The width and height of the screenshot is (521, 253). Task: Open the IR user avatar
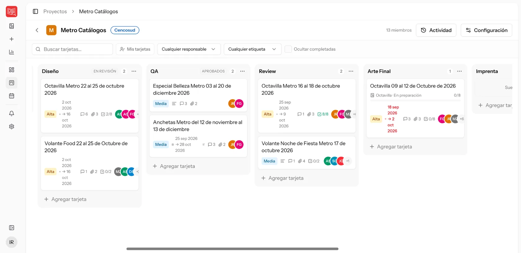point(11,242)
